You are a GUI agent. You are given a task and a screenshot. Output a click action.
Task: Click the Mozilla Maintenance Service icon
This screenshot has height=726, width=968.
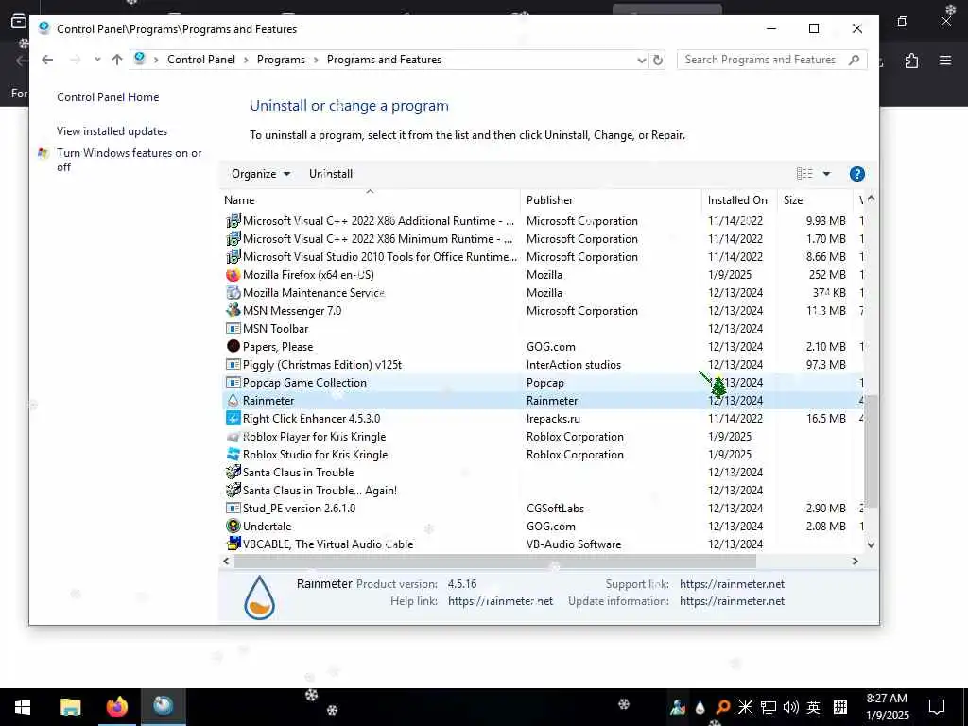[233, 293]
